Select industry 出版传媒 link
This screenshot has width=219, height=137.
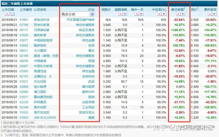click(88, 102)
